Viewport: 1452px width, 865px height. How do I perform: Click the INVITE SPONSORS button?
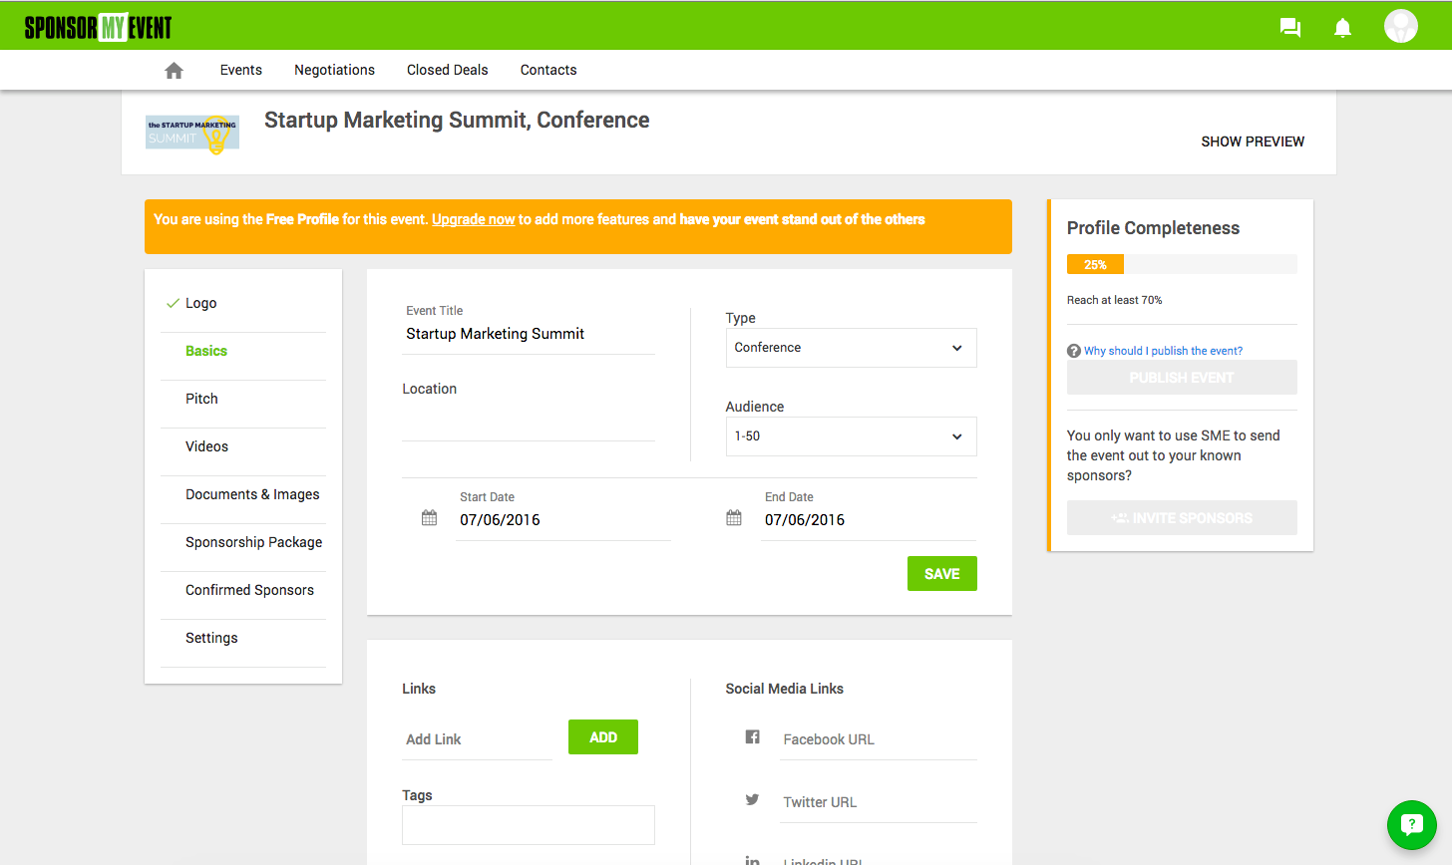pos(1182,518)
